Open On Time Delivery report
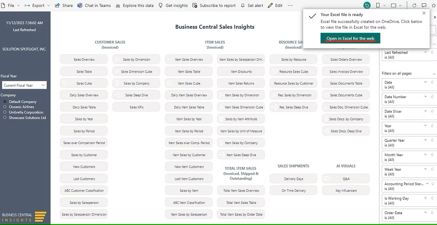Screen dimensions: 437x225 [294, 191]
